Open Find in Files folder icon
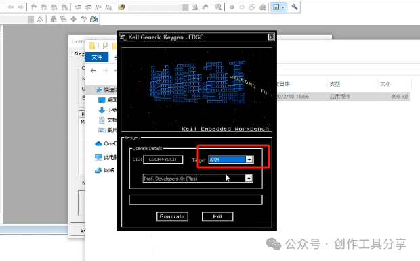The height and width of the screenshot is (261, 420). pos(121,7)
